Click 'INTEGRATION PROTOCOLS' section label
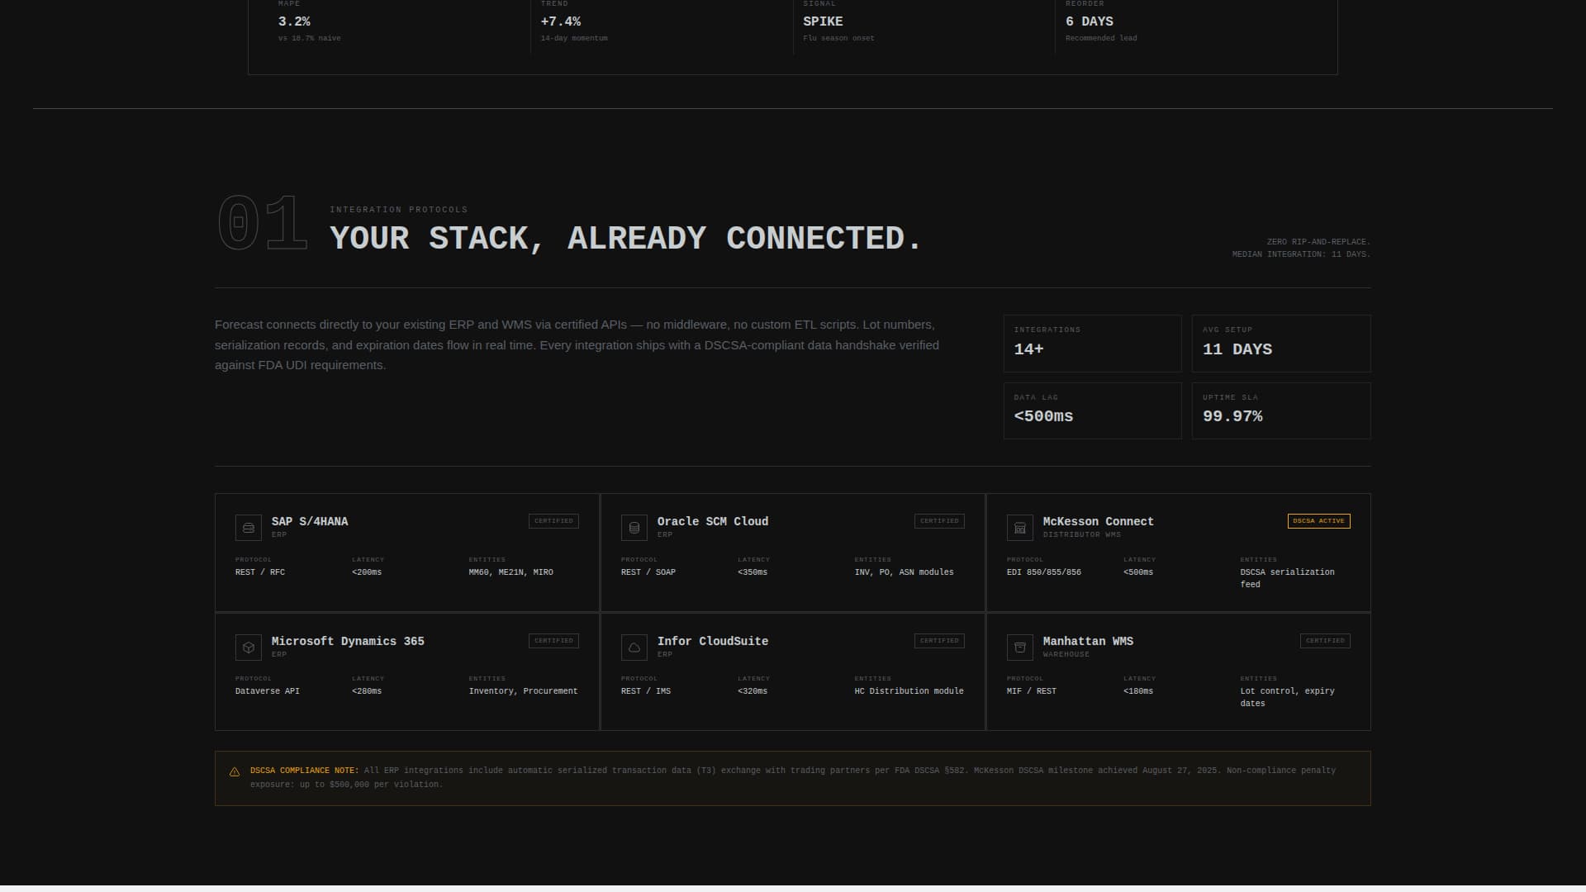The image size is (1586, 892). (x=399, y=210)
